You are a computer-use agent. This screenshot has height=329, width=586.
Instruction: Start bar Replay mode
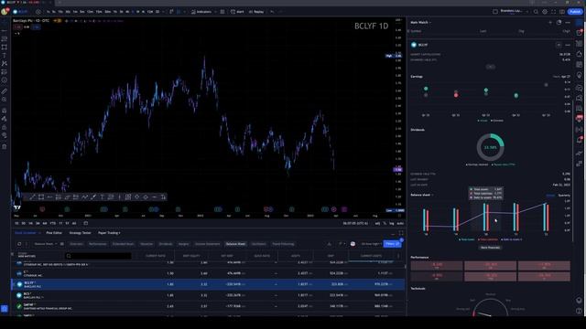coord(256,12)
